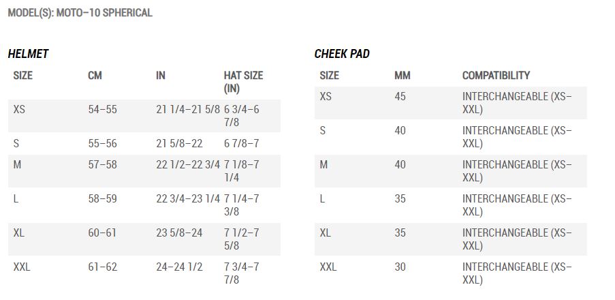The height and width of the screenshot is (300, 615).
Task: Click the helmet XXL value 61–62
Action: click(x=102, y=267)
